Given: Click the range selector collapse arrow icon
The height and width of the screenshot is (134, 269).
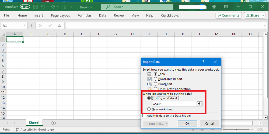Looking at the screenshot, I should [x=200, y=104].
